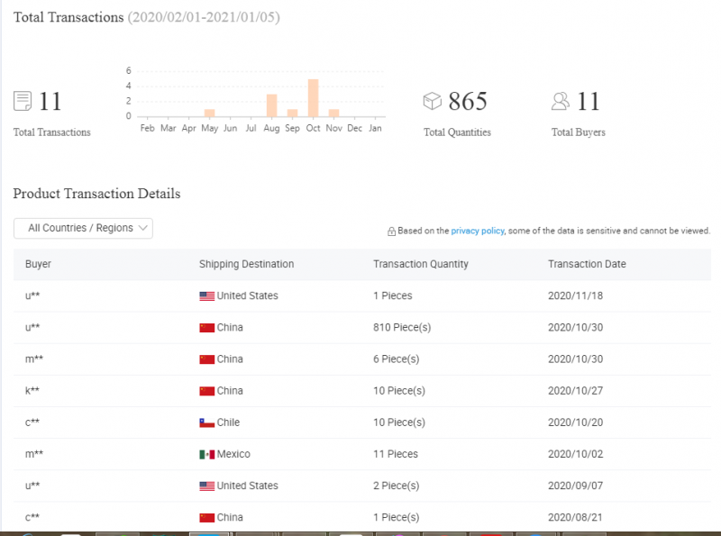Image resolution: width=721 pixels, height=536 pixels.
Task: Click the Transaction Date column header
Action: pos(587,264)
